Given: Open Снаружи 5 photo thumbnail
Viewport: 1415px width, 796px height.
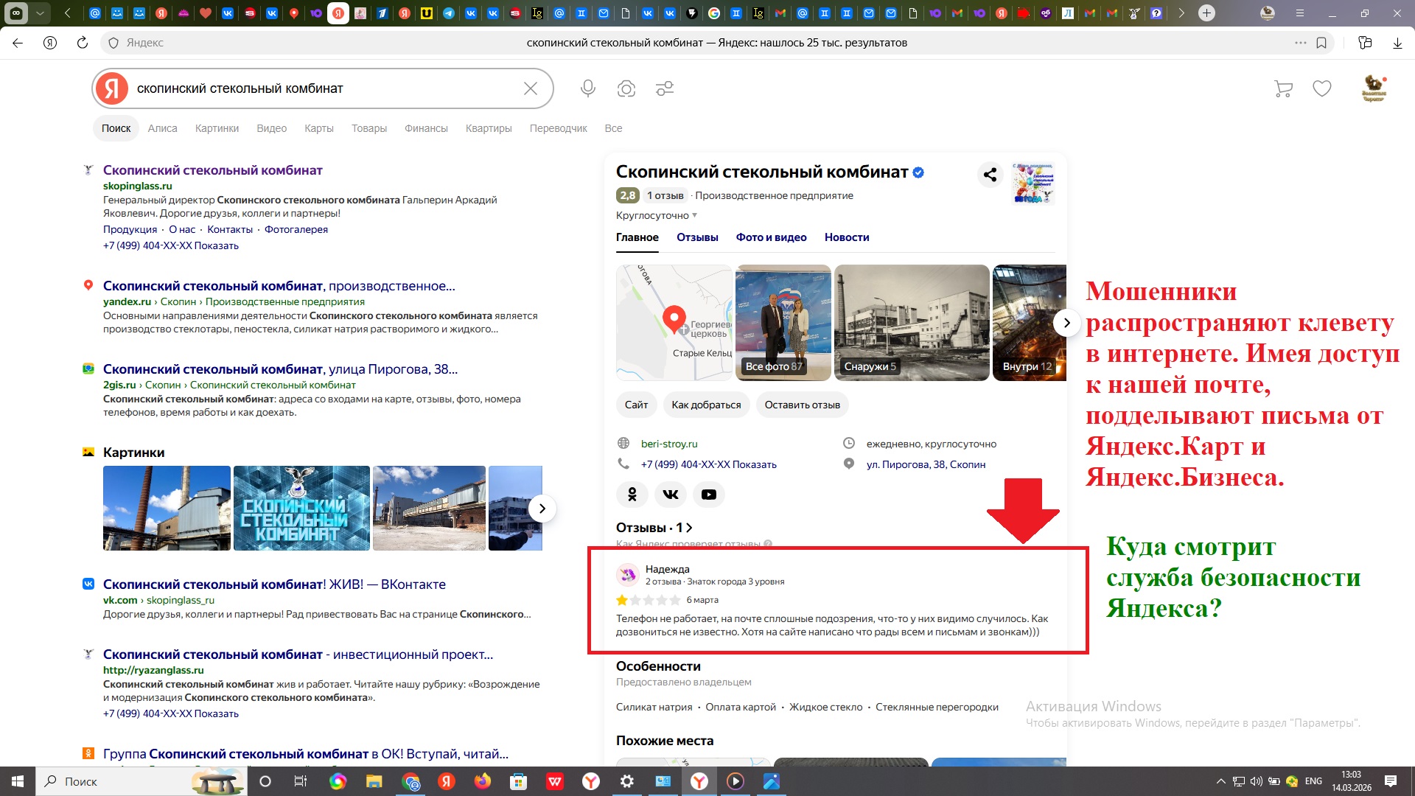Looking at the screenshot, I should [912, 323].
